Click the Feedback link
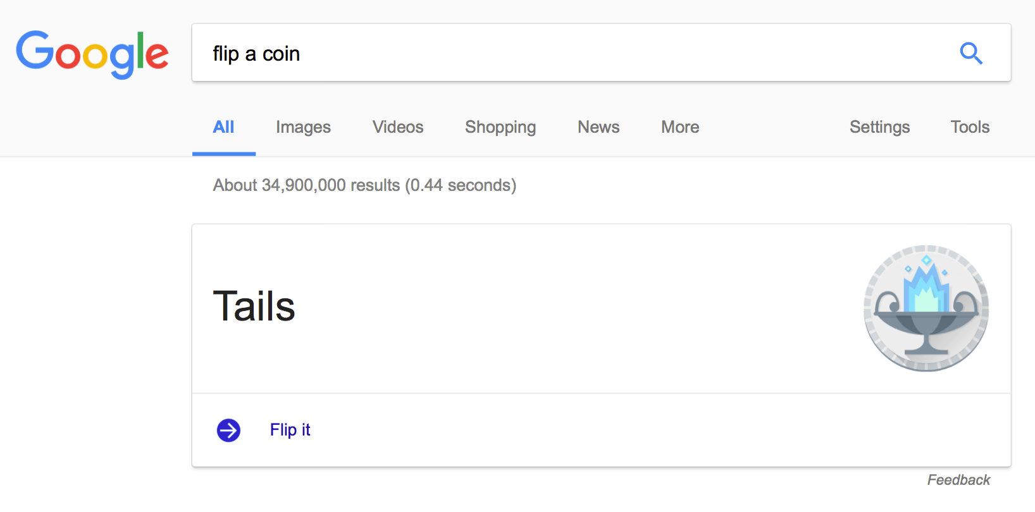The width and height of the screenshot is (1035, 512). pos(958,480)
